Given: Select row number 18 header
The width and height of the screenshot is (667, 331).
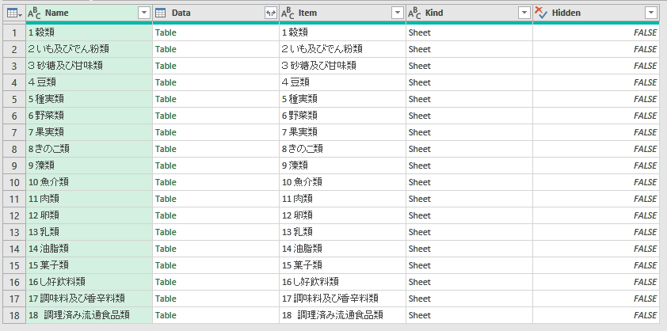Looking at the screenshot, I should click(14, 315).
